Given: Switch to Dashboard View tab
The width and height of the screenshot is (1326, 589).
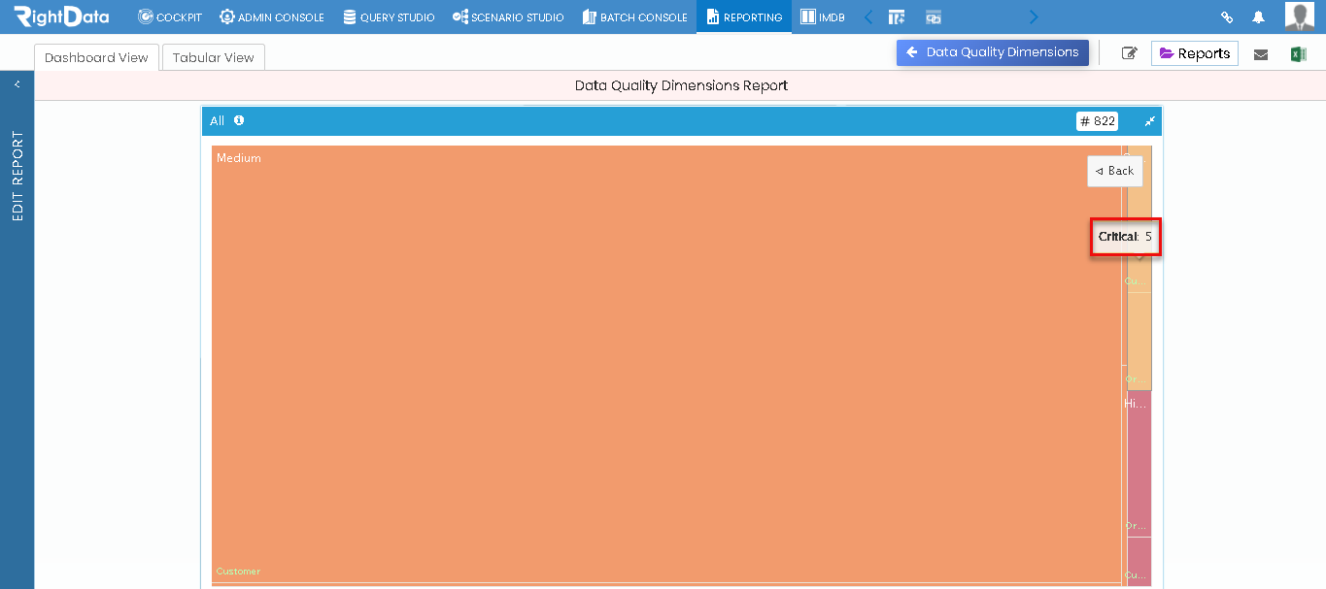Looking at the screenshot, I should 96,57.
